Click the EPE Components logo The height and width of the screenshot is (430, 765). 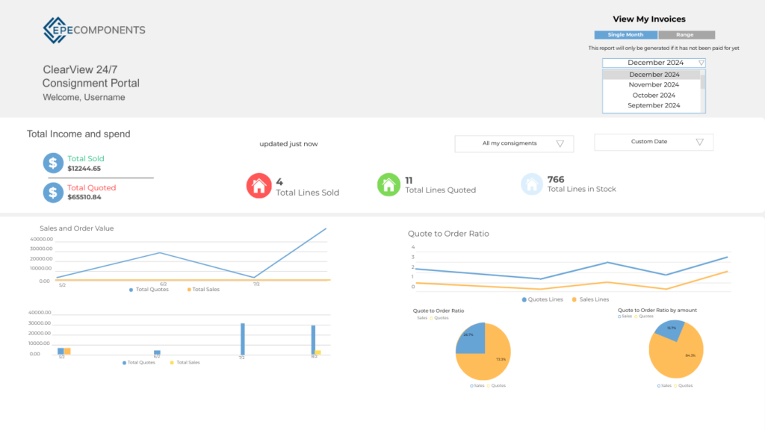(94, 30)
